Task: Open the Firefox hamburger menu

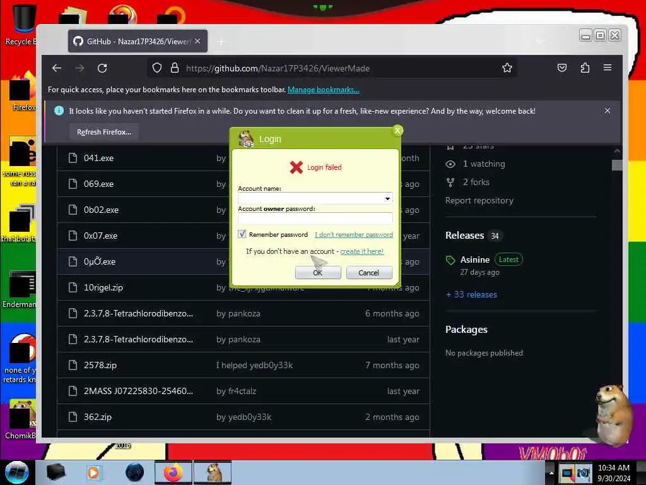Action: 608,67
